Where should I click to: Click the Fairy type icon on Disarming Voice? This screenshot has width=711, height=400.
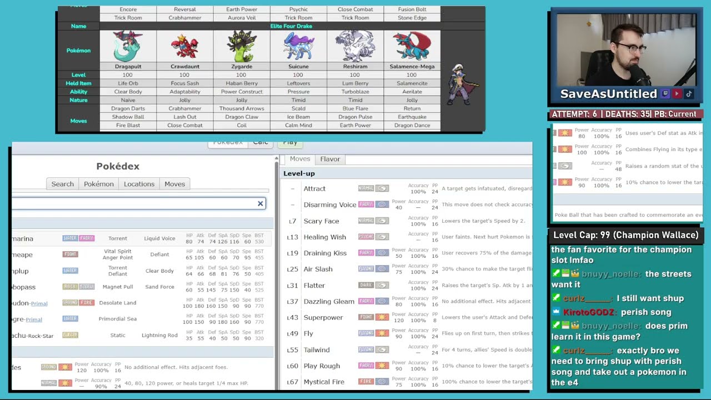[366, 204]
